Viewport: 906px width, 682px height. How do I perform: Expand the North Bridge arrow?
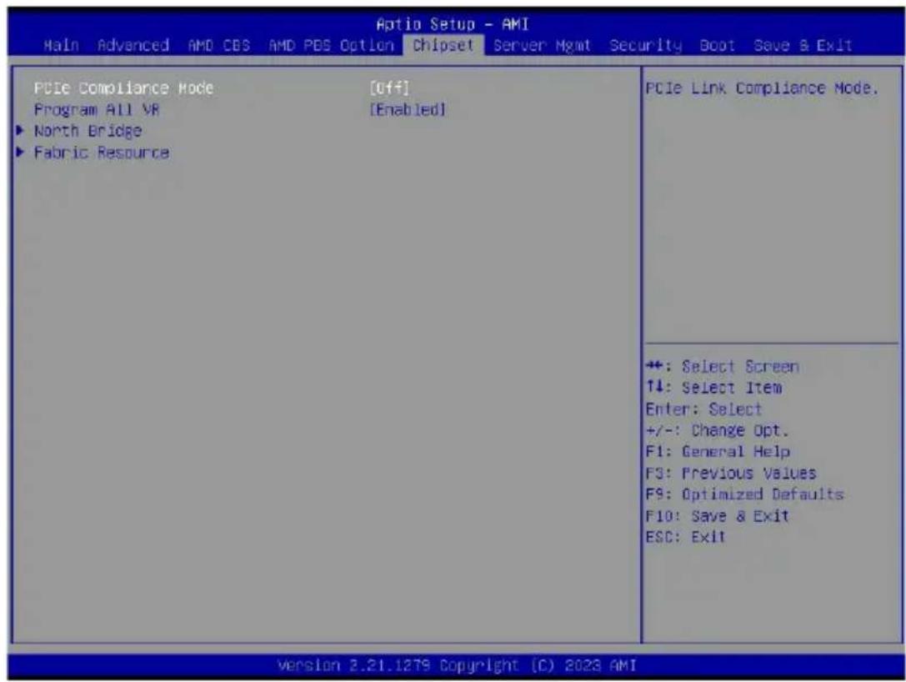(x=20, y=131)
